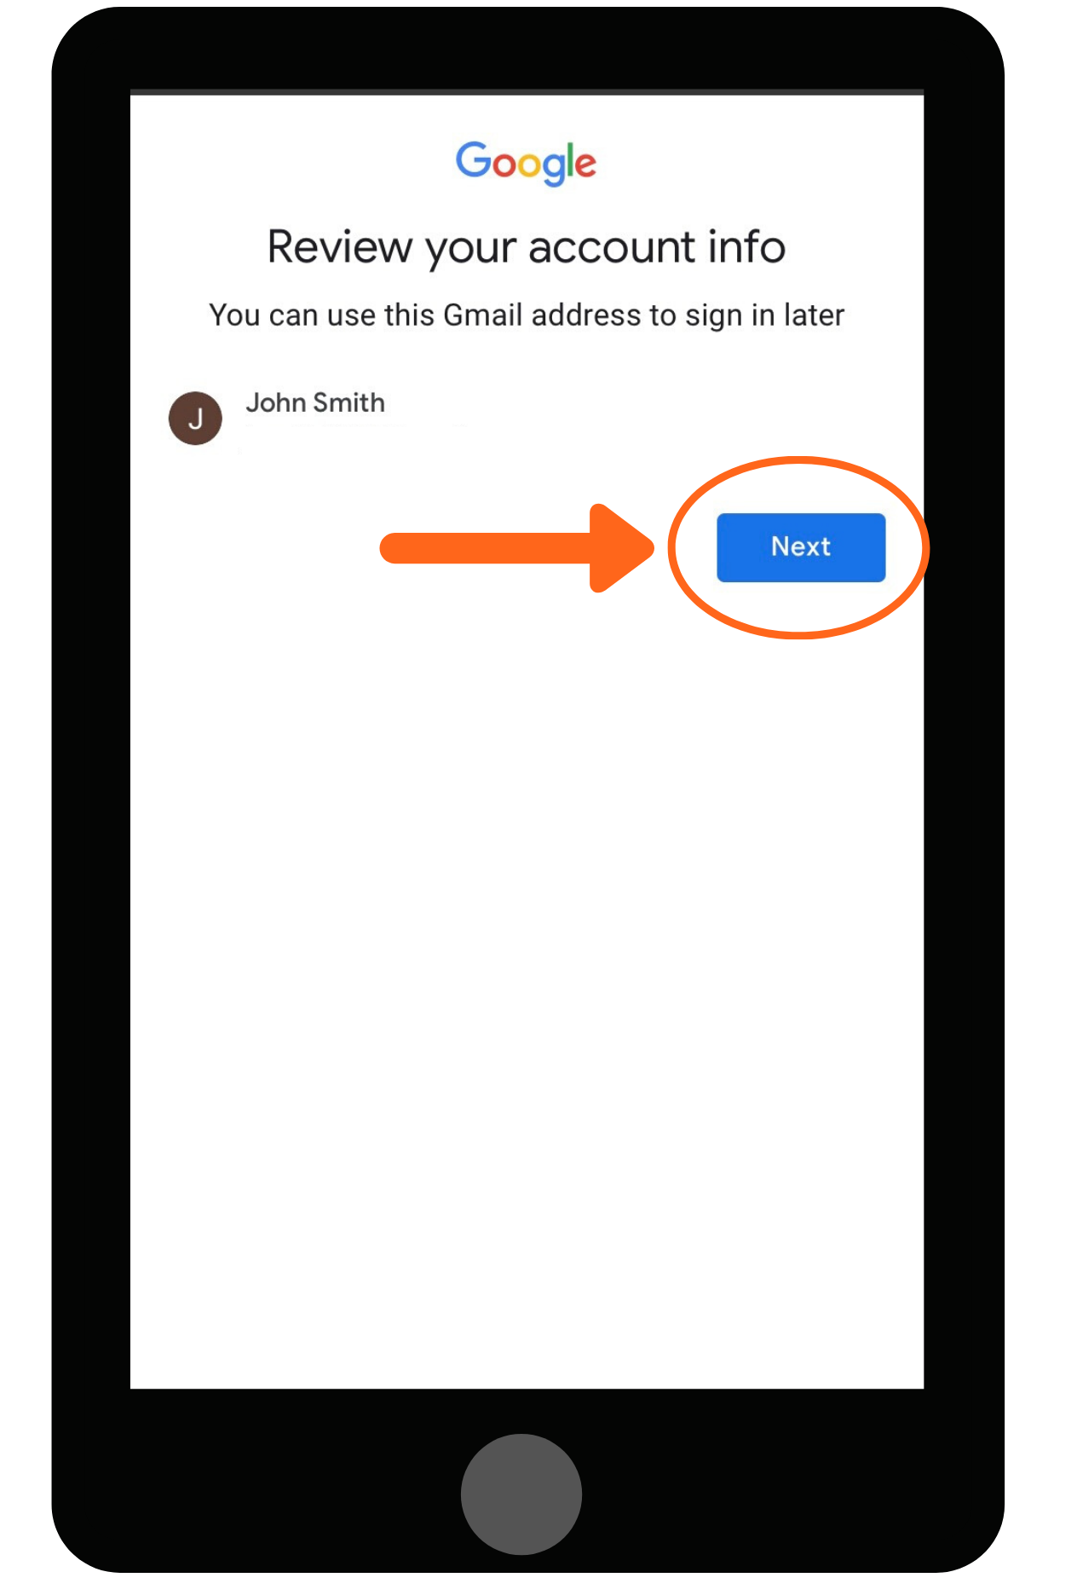Click the brown J avatar circle

(195, 418)
